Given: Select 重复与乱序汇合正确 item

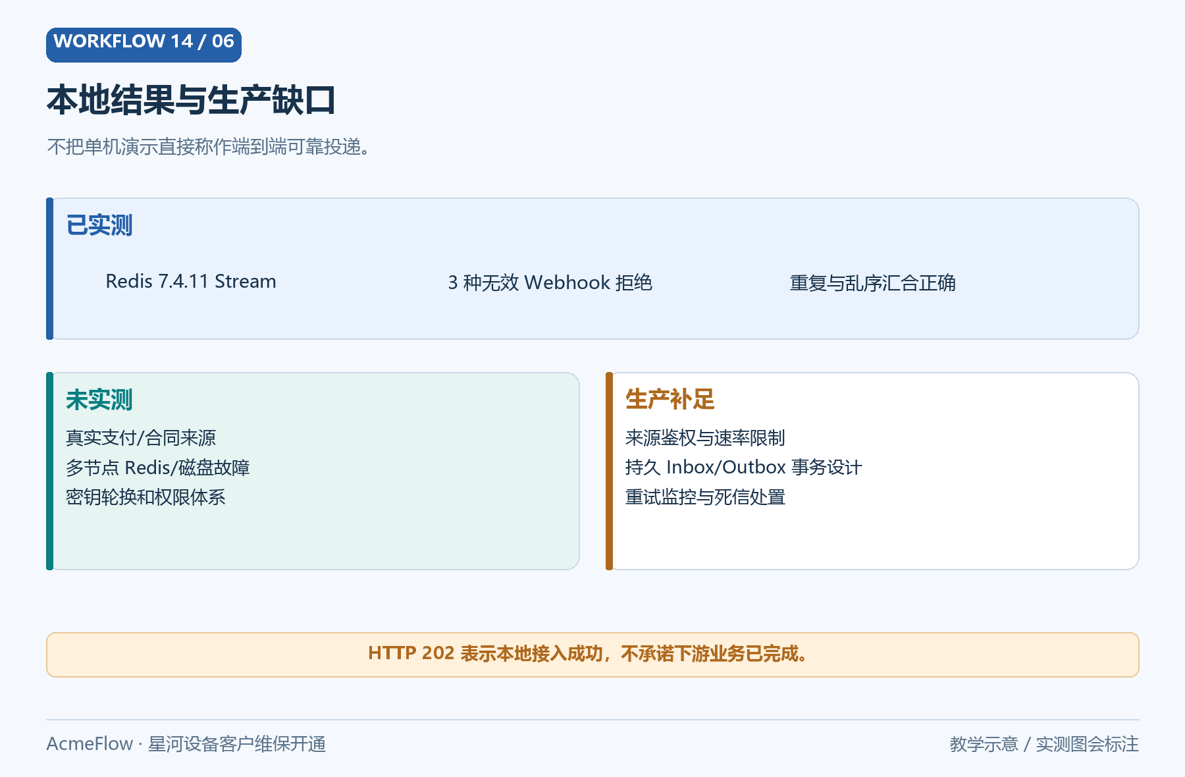Looking at the screenshot, I should click(873, 283).
